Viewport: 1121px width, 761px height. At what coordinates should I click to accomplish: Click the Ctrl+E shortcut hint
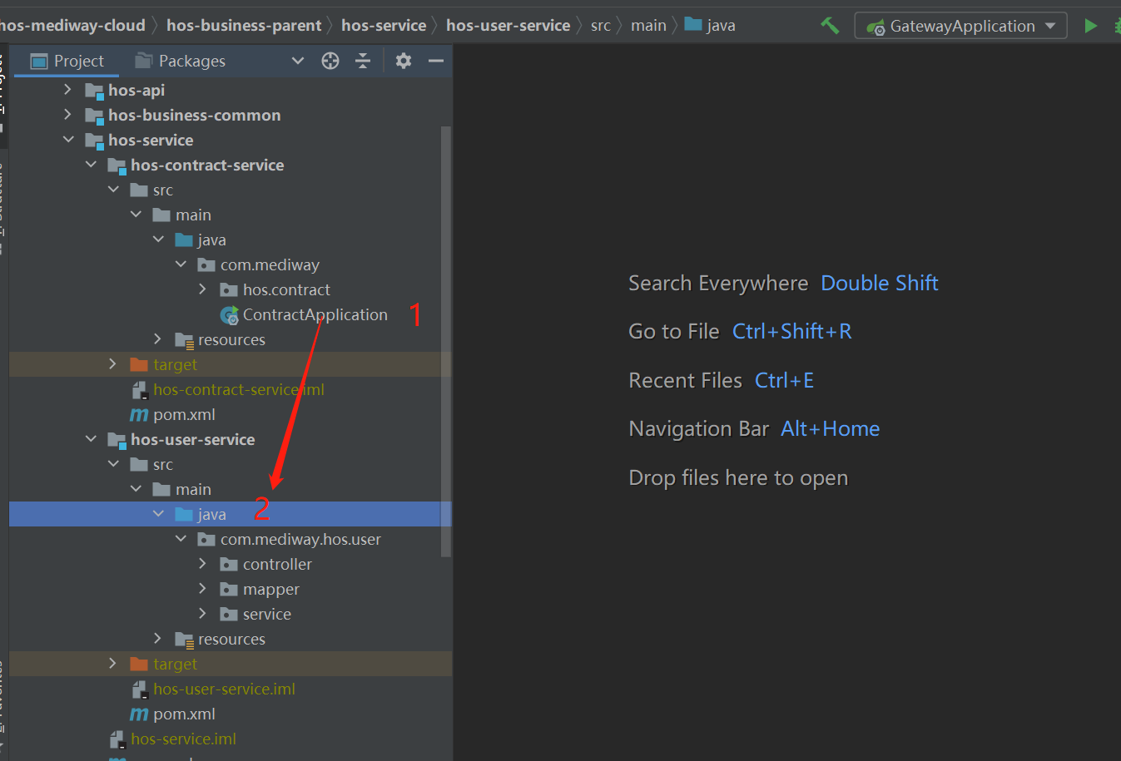[x=785, y=381]
